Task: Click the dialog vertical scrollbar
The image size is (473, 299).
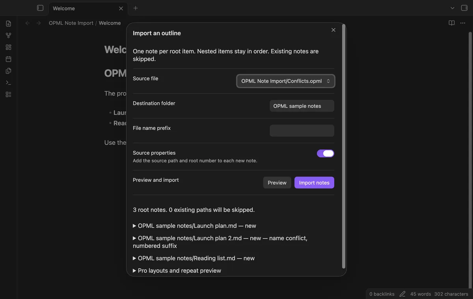Action: click(344, 146)
